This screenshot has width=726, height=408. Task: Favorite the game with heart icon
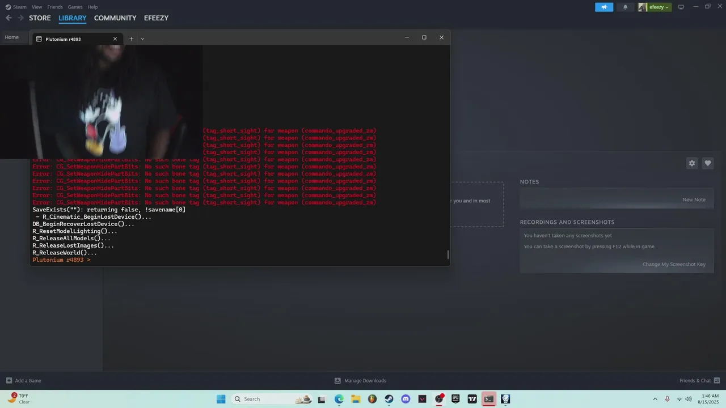(x=707, y=163)
